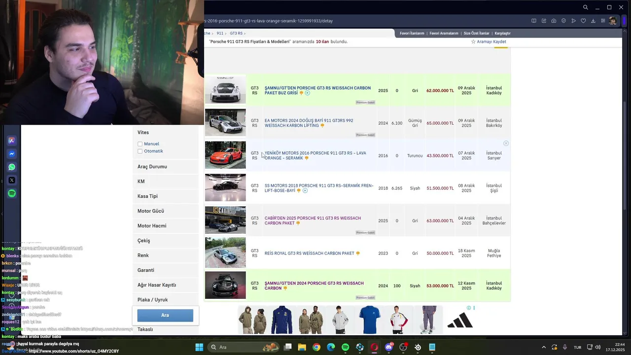Open Opera easy setup menu
Image resolution: width=631 pixels, height=355 pixels.
[603, 21]
